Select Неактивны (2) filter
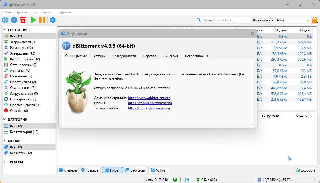Screen dimensions: 320x183 (29, 76)
